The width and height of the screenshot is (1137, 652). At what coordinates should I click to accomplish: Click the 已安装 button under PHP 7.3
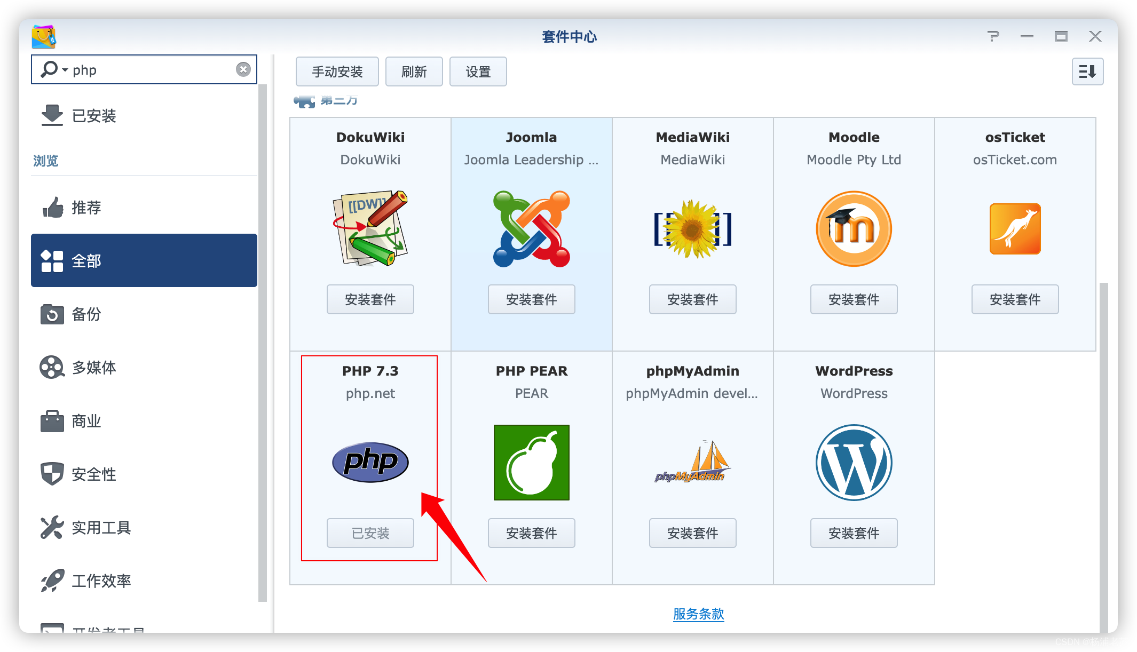click(370, 533)
